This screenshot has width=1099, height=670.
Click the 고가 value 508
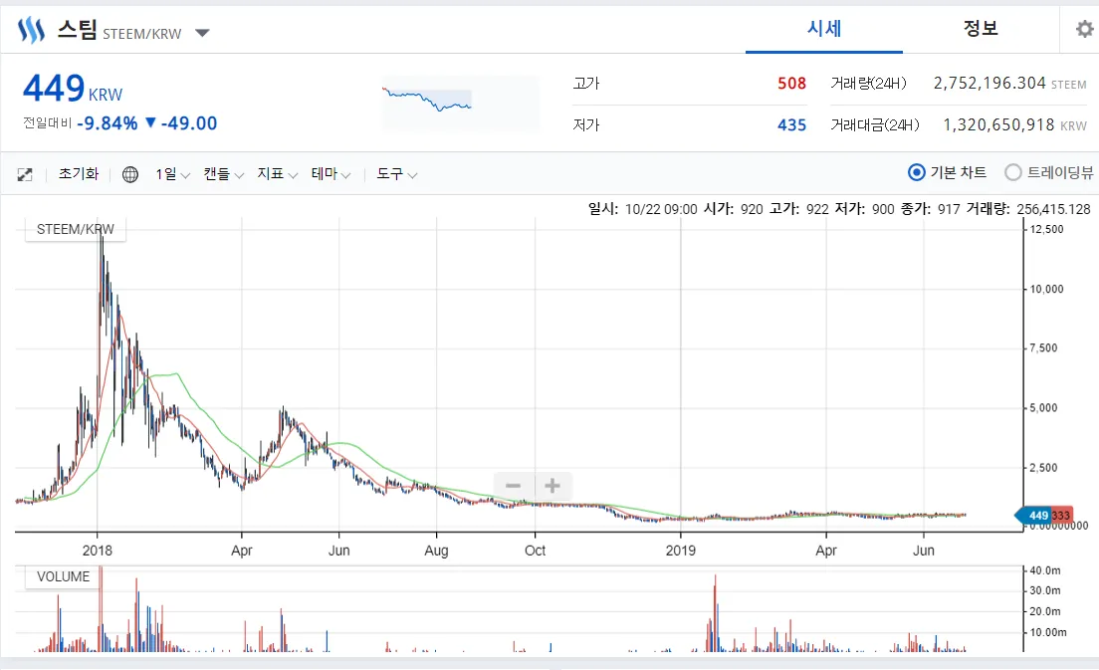tap(791, 84)
